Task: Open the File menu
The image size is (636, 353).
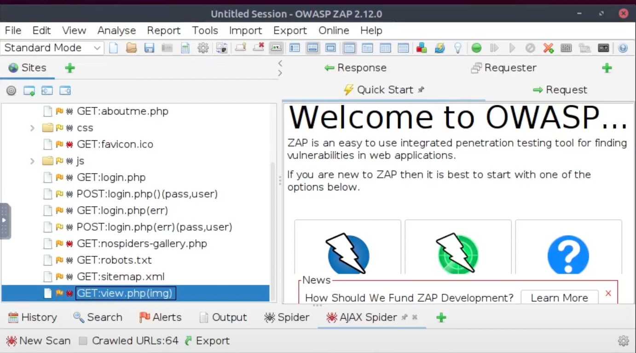Action: (13, 30)
